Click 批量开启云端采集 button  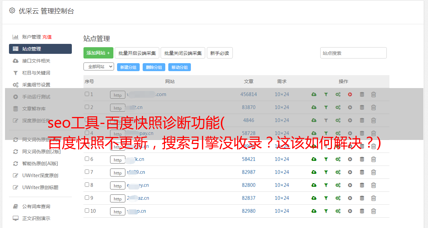(x=137, y=53)
